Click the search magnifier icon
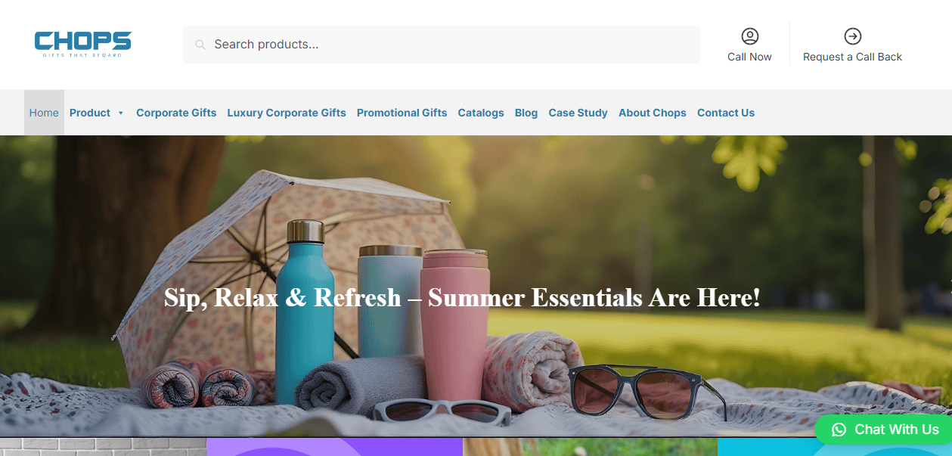Image resolution: width=952 pixels, height=456 pixels. pos(200,45)
